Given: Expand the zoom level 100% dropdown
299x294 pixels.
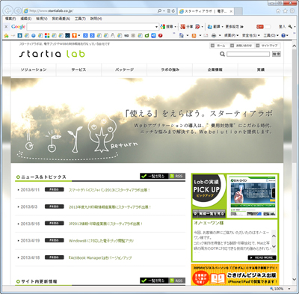Looking at the screenshot, I should (289, 289).
